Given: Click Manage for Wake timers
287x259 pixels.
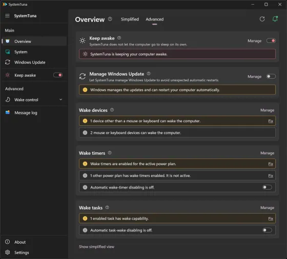Looking at the screenshot, I should [267, 153].
